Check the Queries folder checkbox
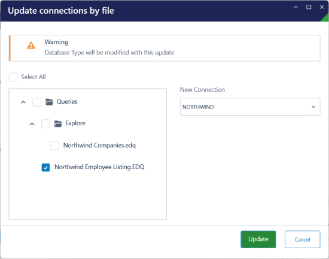This screenshot has height=259, width=329. (x=37, y=102)
